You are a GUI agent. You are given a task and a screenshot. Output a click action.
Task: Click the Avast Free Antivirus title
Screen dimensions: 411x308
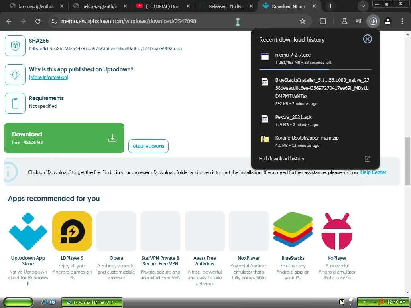coord(205,261)
